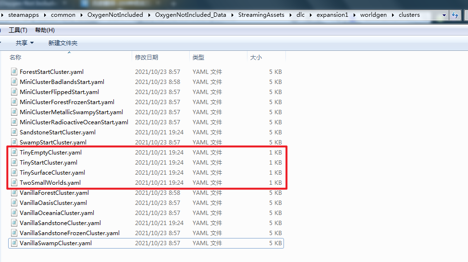This screenshot has width=468, height=262.
Task: Navigate to StreamingAssets in the breadcrumb
Action: click(x=261, y=15)
